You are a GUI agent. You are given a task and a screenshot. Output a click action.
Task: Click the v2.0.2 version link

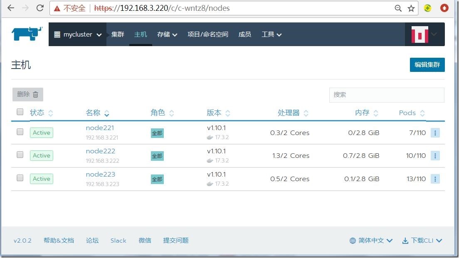[x=22, y=241]
